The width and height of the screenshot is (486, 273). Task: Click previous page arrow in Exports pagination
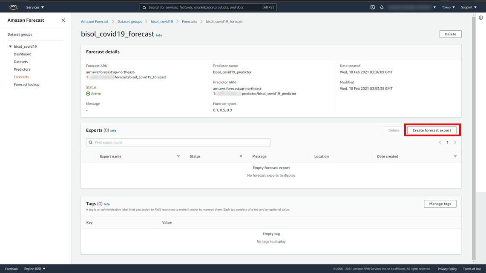coord(440,143)
